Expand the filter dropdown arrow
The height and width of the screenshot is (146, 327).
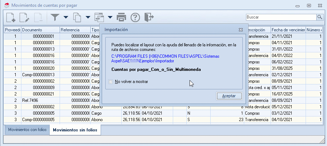pos(66,17)
